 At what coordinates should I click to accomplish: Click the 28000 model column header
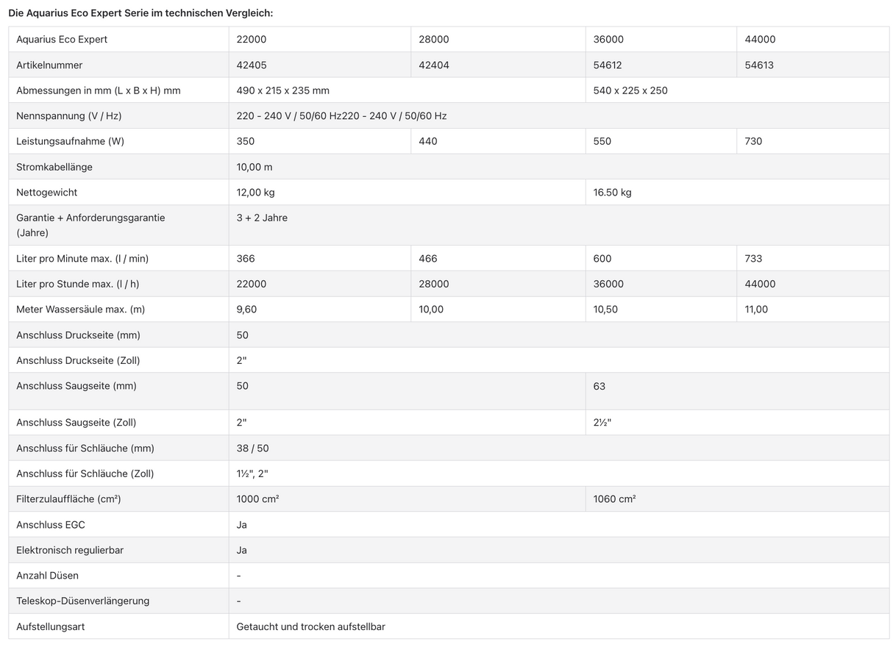point(434,39)
